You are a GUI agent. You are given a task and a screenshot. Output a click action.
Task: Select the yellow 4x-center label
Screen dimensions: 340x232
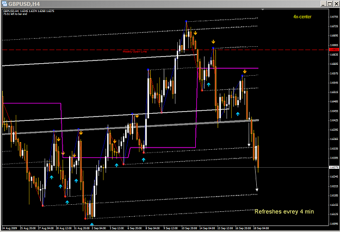pos(302,17)
